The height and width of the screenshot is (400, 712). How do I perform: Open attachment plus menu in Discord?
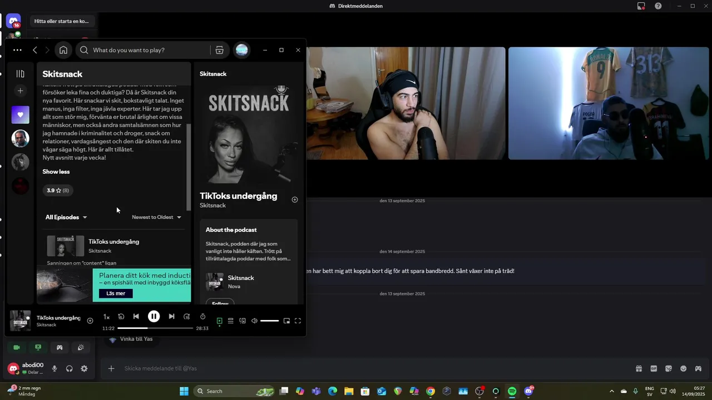[x=111, y=368]
